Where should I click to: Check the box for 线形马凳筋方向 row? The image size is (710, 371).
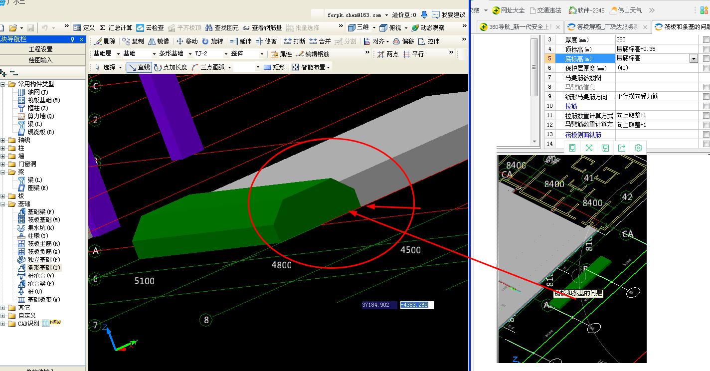[706, 96]
